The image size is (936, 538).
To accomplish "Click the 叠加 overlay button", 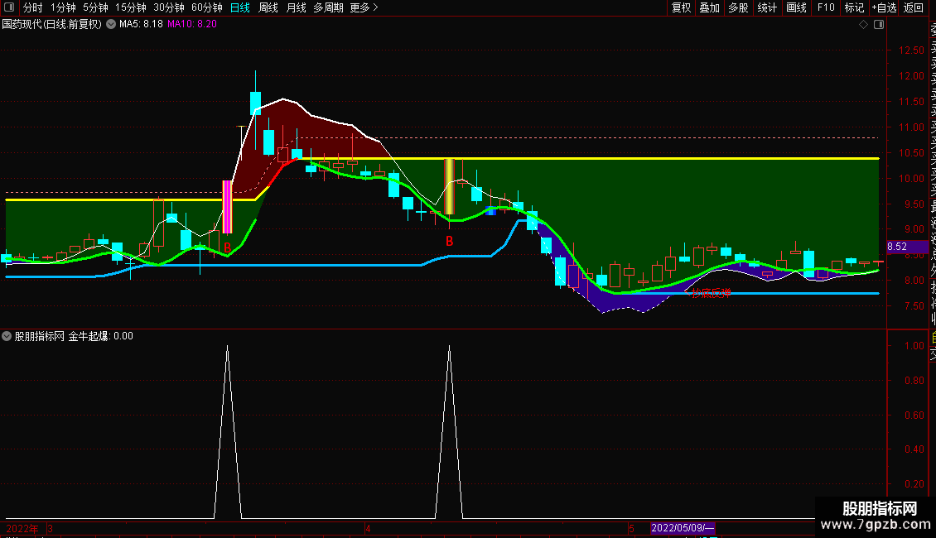I will [x=710, y=7].
